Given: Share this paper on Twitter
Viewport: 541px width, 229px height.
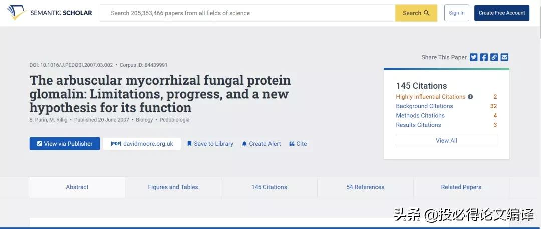Looking at the screenshot, I should coord(474,57).
